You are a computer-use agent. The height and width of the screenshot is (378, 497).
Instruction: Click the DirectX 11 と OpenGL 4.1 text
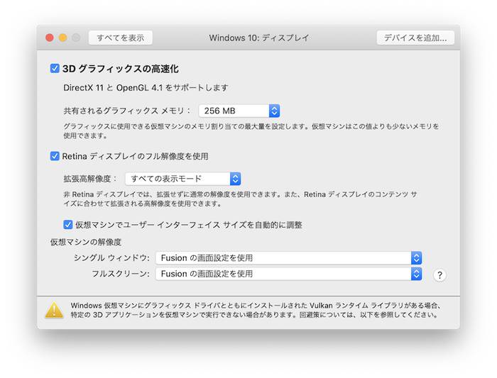(x=146, y=88)
